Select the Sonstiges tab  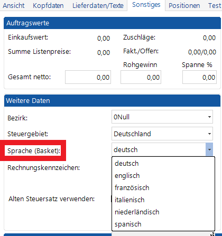146,5
